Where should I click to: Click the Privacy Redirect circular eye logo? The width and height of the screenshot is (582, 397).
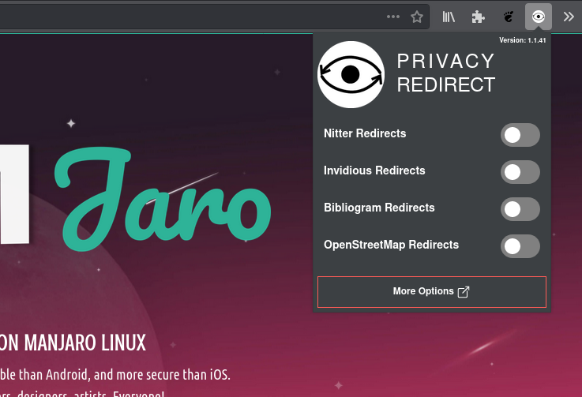(x=351, y=74)
